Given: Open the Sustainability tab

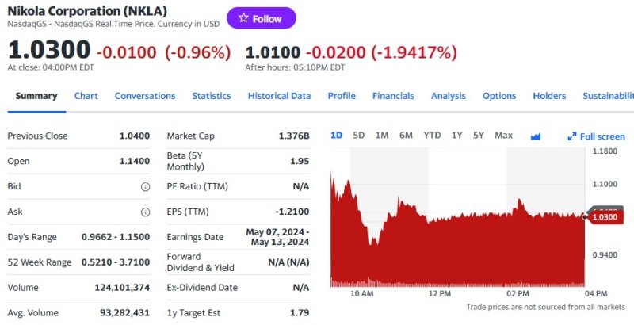Looking at the screenshot, I should coord(608,96).
